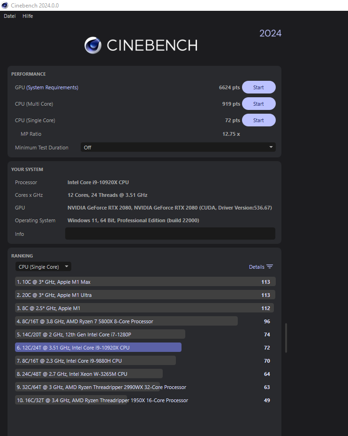This screenshot has width=348, height=436.
Task: Click the score 49 of Threadripper 1950X
Action: [267, 400]
